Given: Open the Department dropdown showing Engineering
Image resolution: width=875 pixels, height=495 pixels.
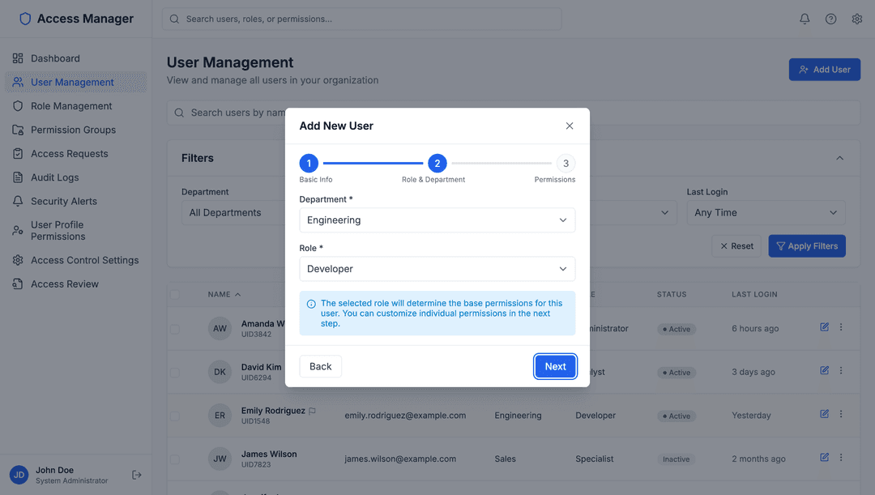Looking at the screenshot, I should tap(437, 220).
